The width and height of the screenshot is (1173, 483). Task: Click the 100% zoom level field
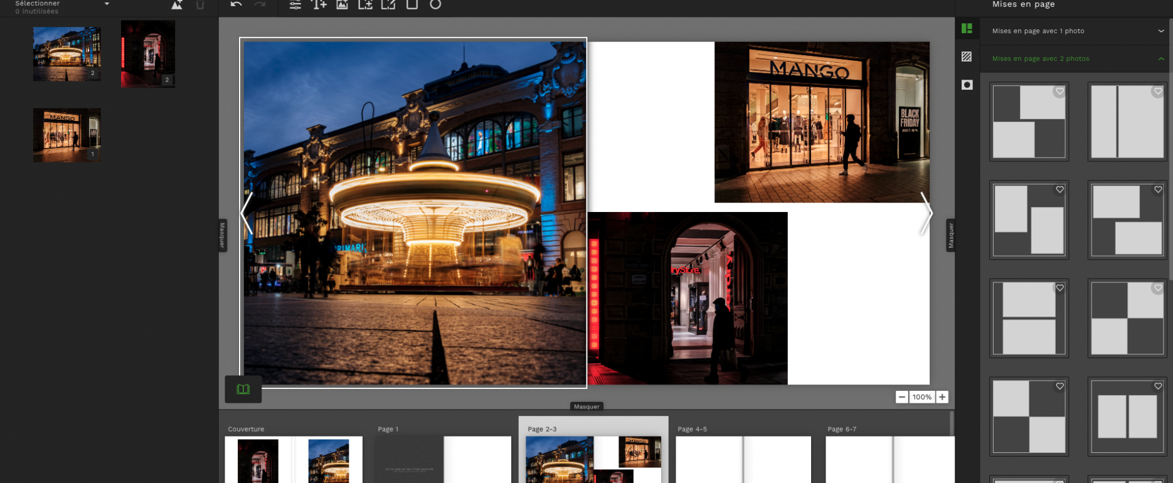(x=922, y=397)
